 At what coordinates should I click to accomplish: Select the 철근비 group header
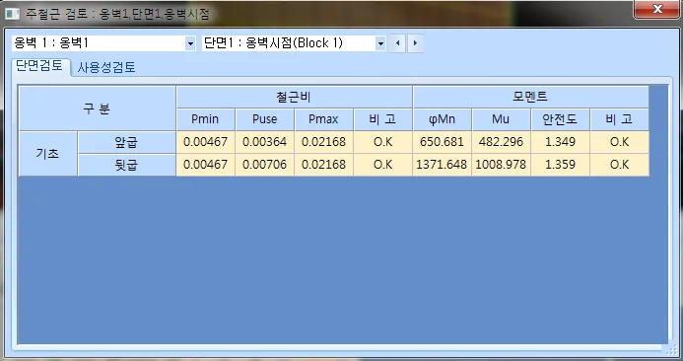294,97
